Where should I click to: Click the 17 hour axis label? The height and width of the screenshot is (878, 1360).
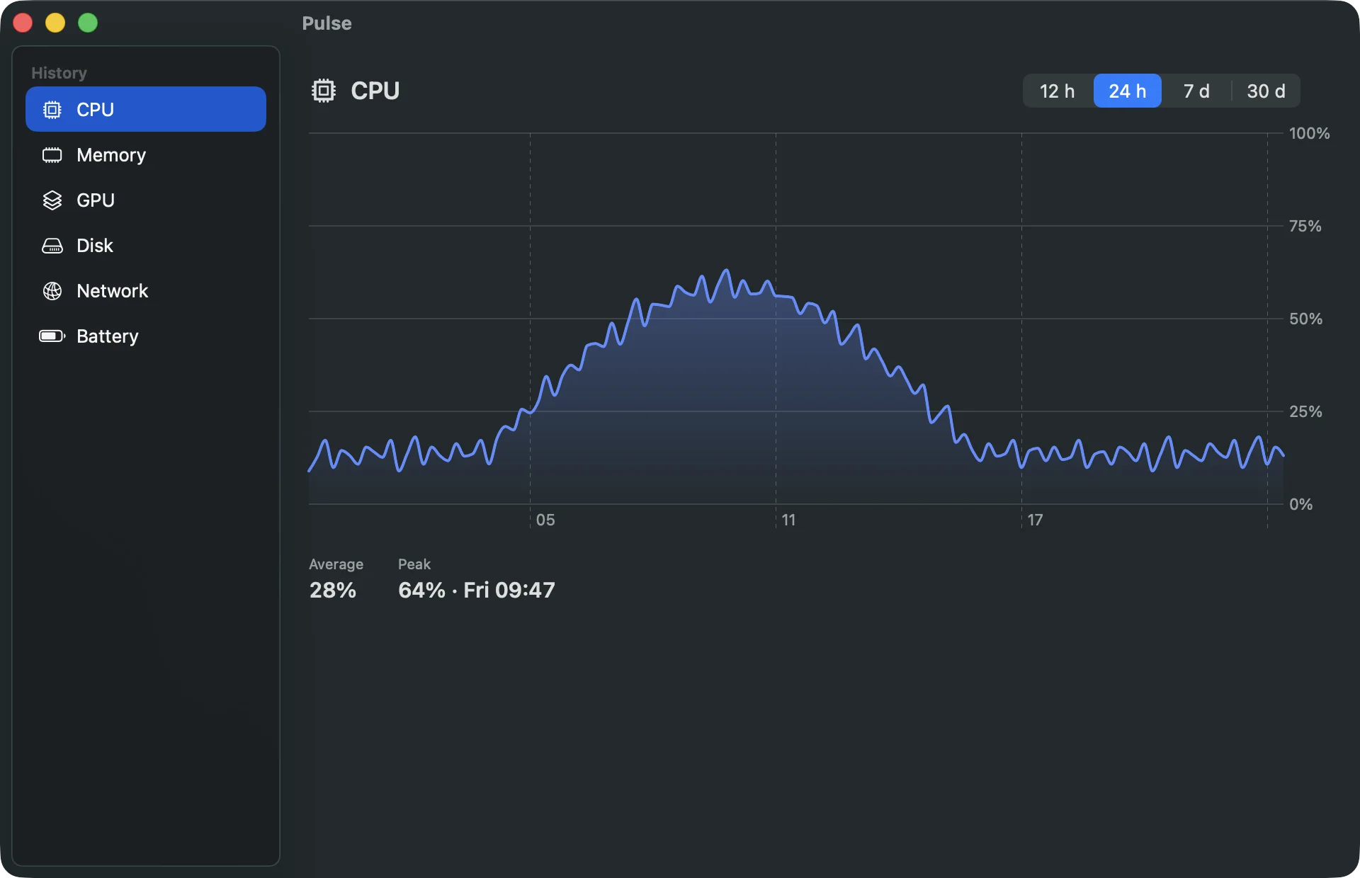tap(1035, 520)
